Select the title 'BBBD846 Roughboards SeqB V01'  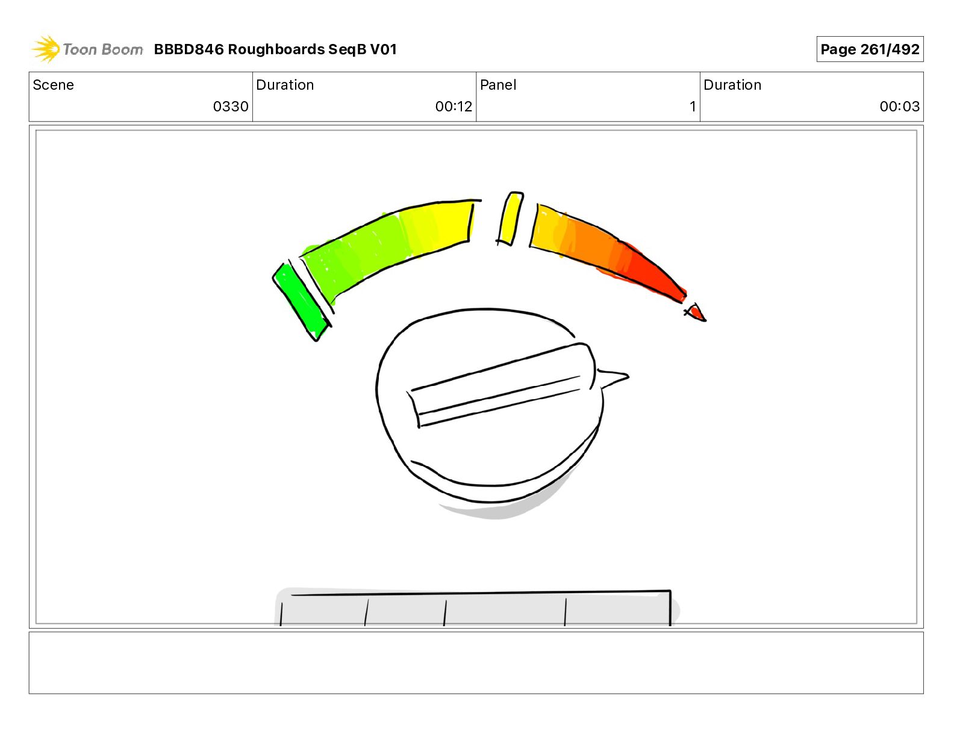[275, 49]
